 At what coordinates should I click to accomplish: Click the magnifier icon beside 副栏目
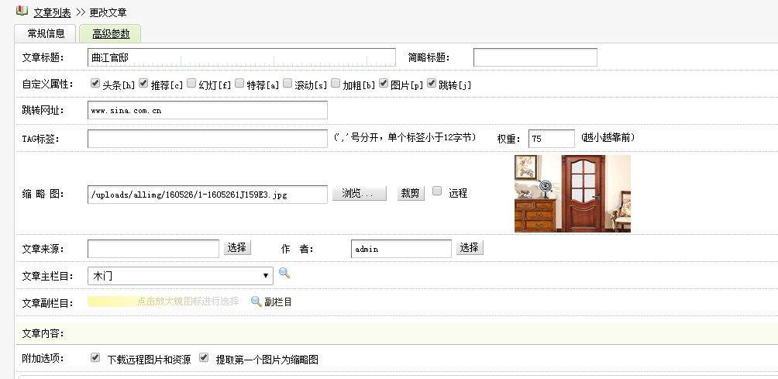[x=256, y=301]
